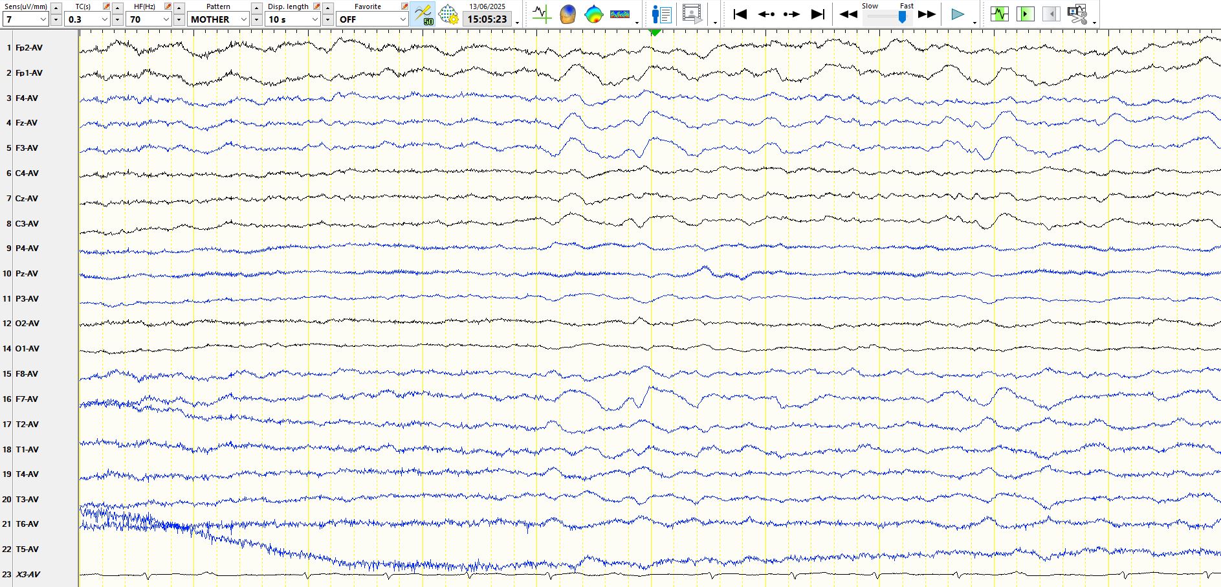Image resolution: width=1221 pixels, height=587 pixels.
Task: Toggle the 50 Hz notch filter
Action: pos(423,14)
